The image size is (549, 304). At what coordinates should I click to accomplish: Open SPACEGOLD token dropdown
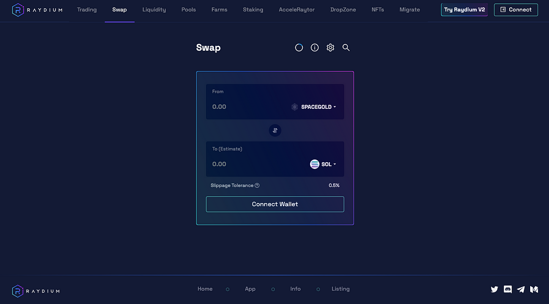pyautogui.click(x=314, y=107)
